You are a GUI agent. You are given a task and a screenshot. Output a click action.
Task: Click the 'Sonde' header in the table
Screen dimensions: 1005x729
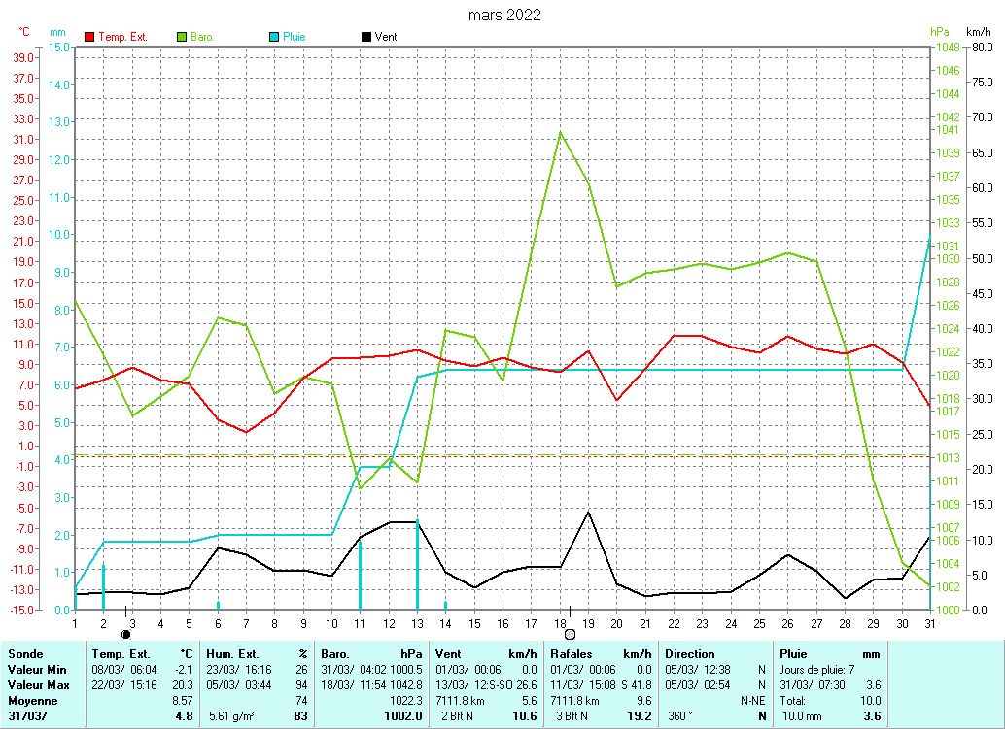click(25, 654)
